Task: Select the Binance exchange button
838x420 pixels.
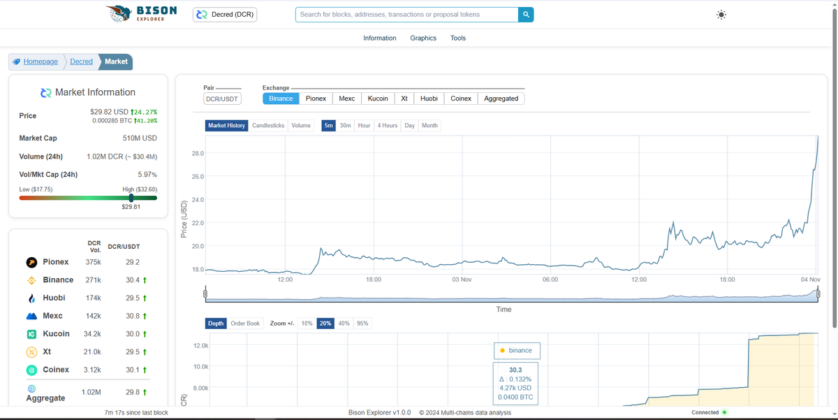Action: pos(281,99)
